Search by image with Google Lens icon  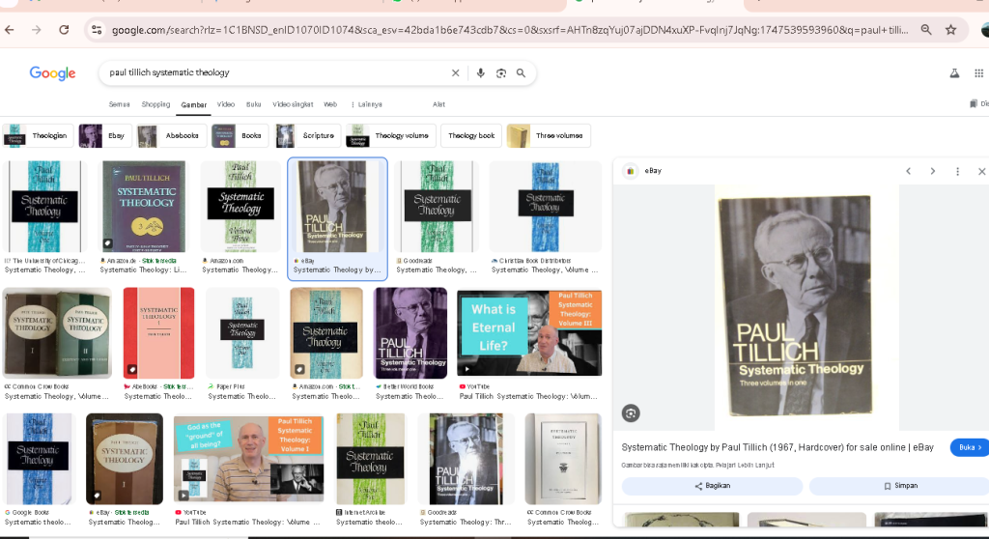(x=501, y=73)
